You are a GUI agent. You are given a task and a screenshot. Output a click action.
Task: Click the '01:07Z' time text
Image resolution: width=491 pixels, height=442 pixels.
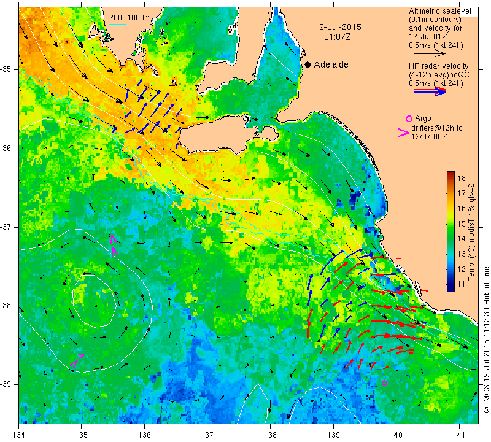[x=337, y=37]
